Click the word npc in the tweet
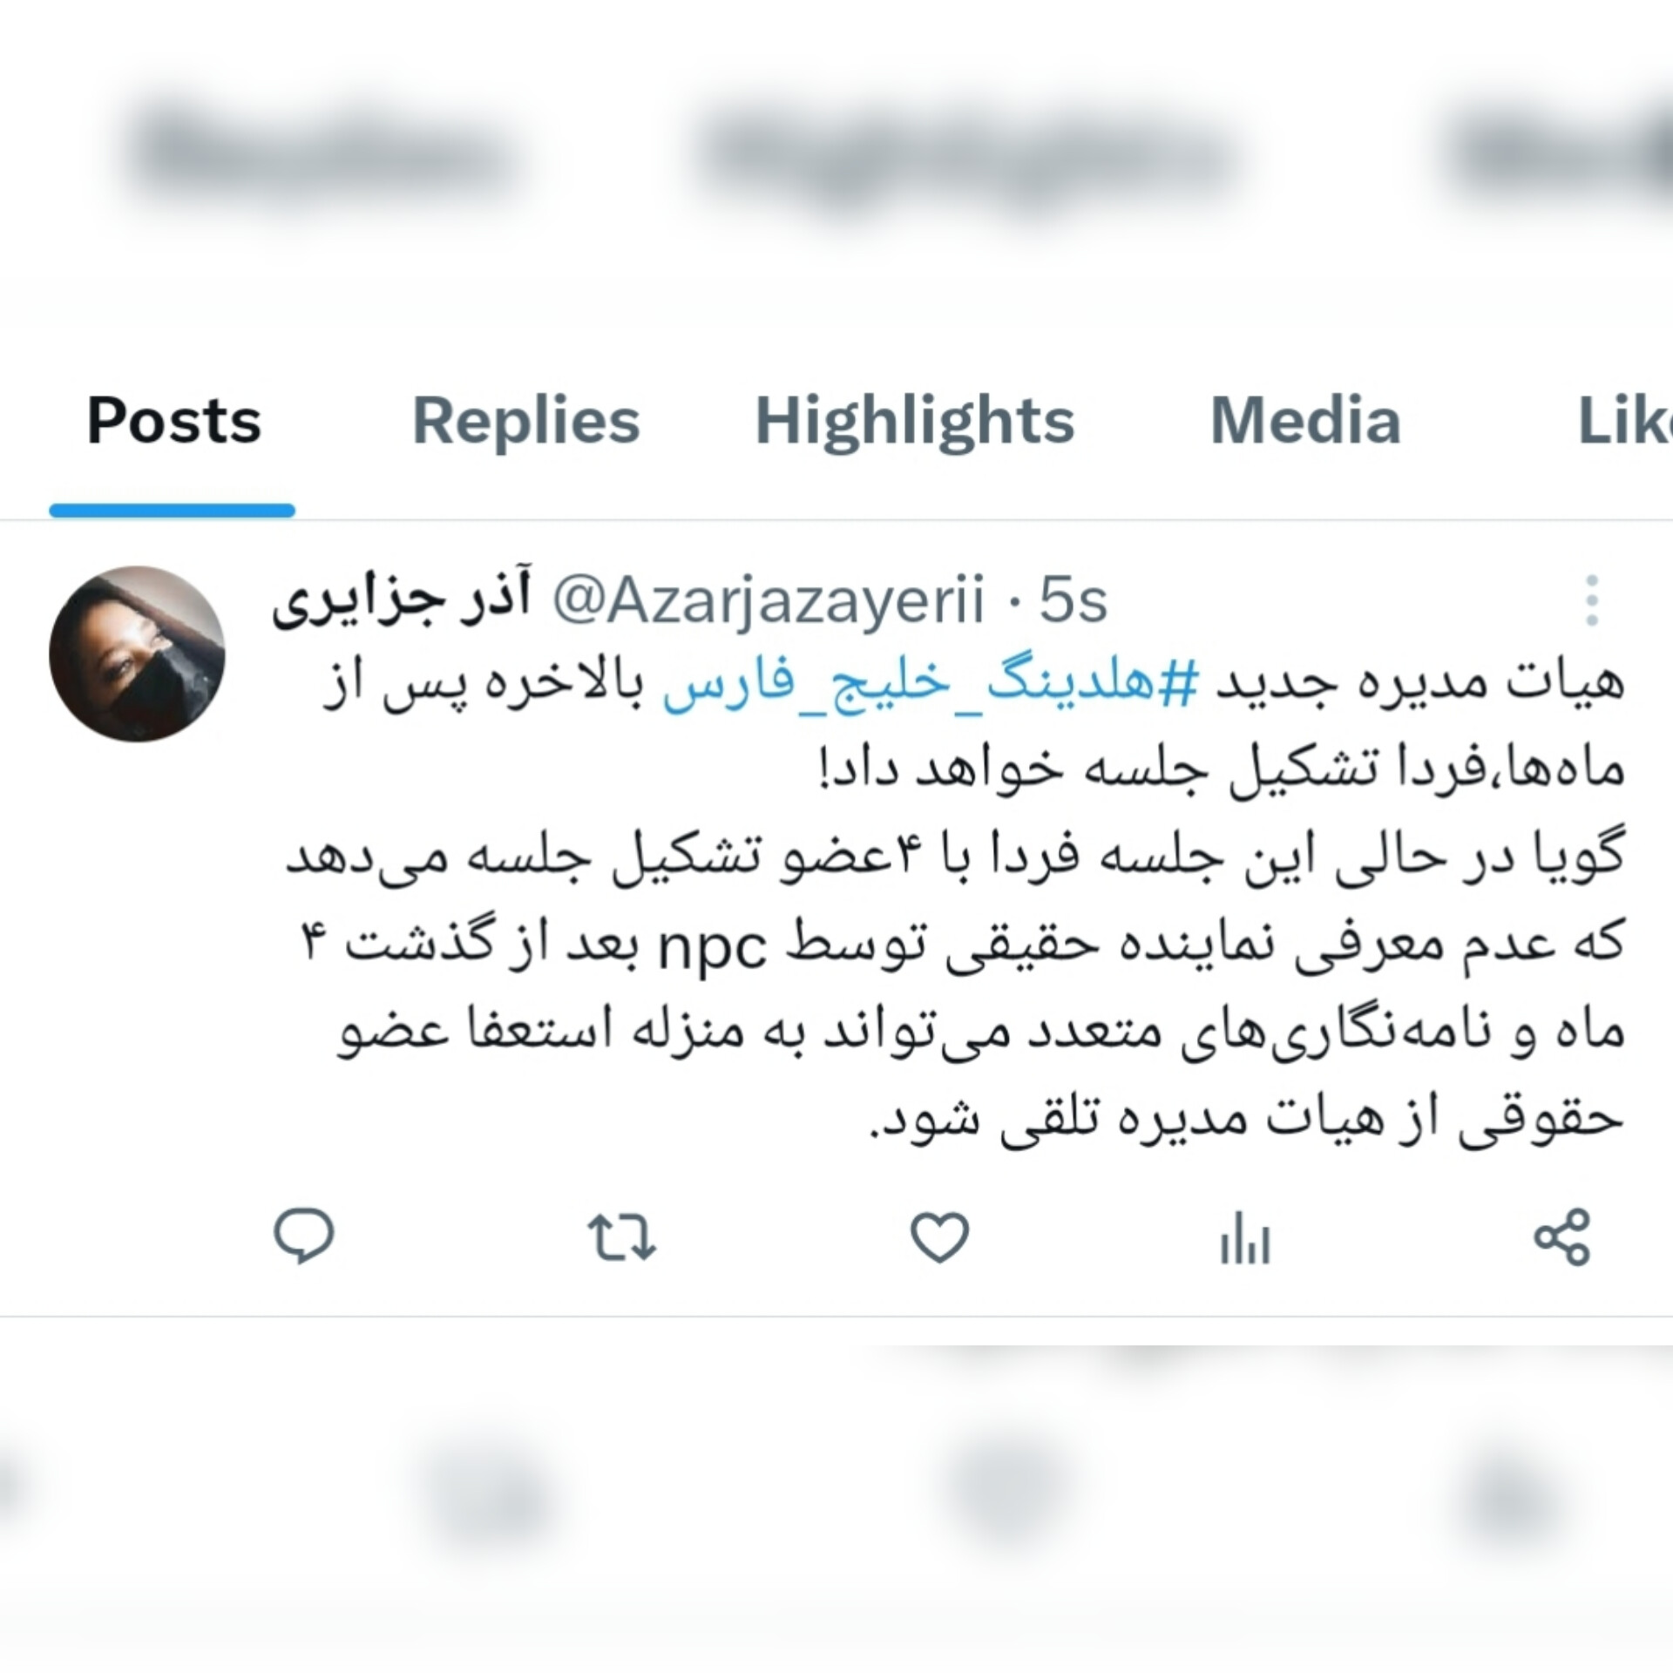Image resolution: width=1673 pixels, height=1673 pixels. point(712,946)
